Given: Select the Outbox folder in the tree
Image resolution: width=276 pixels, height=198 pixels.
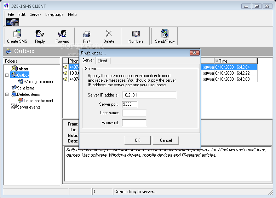Looking at the screenshot, I should point(20,75).
